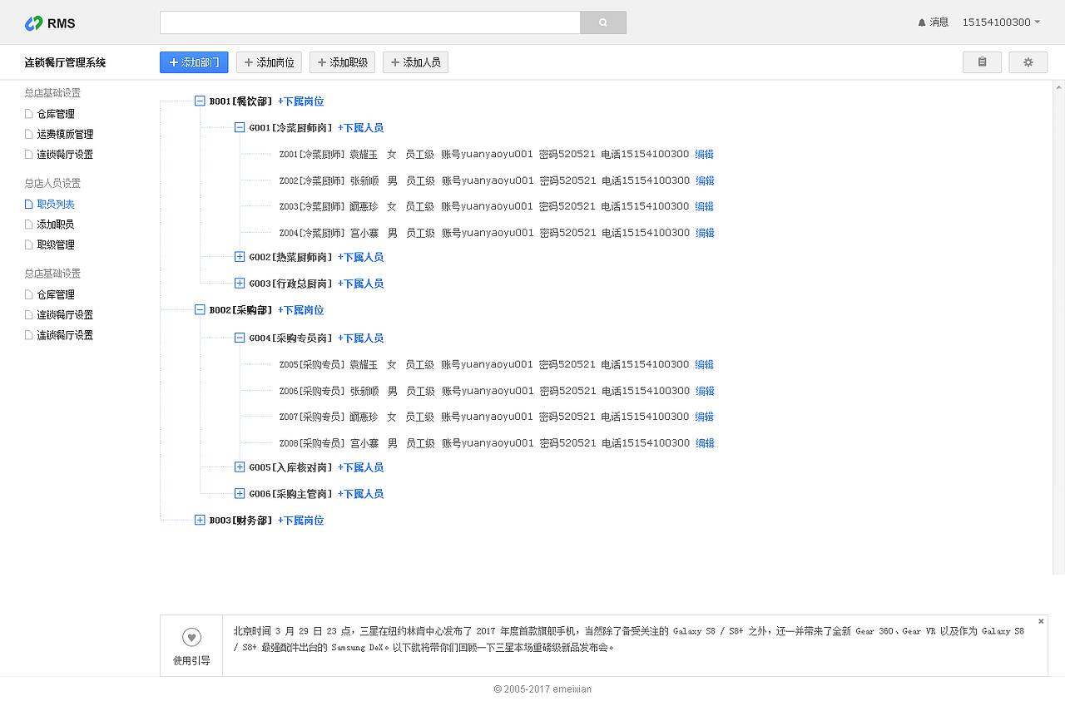Collapse the B001 餐饮部 node
This screenshot has width=1065, height=701.
(x=200, y=101)
